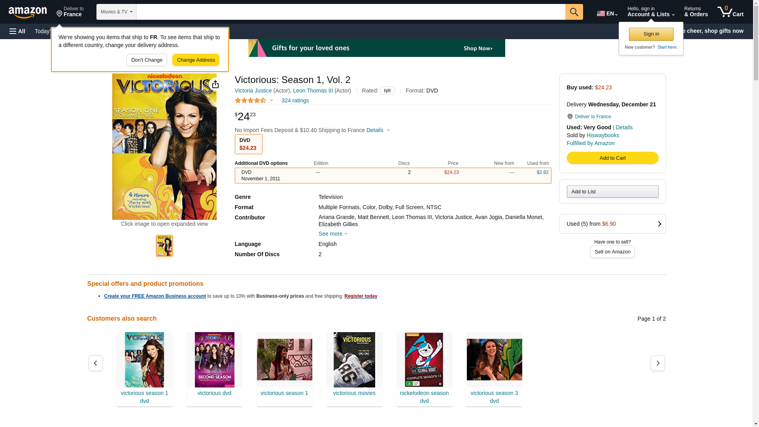Open Account & Lists menu
This screenshot has height=427, width=759.
[650, 12]
